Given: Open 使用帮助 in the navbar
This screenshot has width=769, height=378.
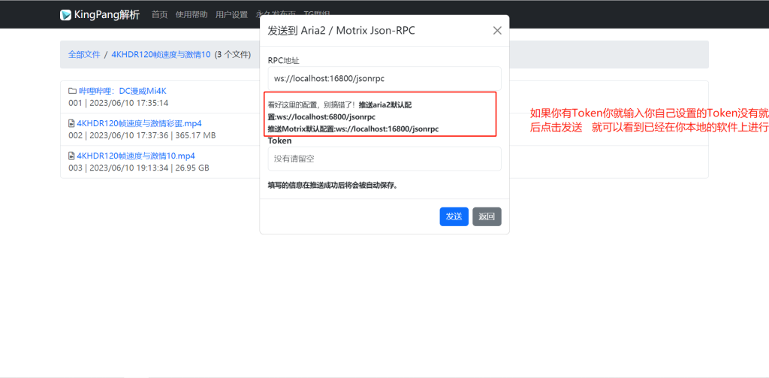Looking at the screenshot, I should point(191,15).
